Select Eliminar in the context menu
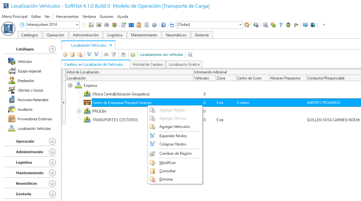 pyautogui.click(x=166, y=179)
